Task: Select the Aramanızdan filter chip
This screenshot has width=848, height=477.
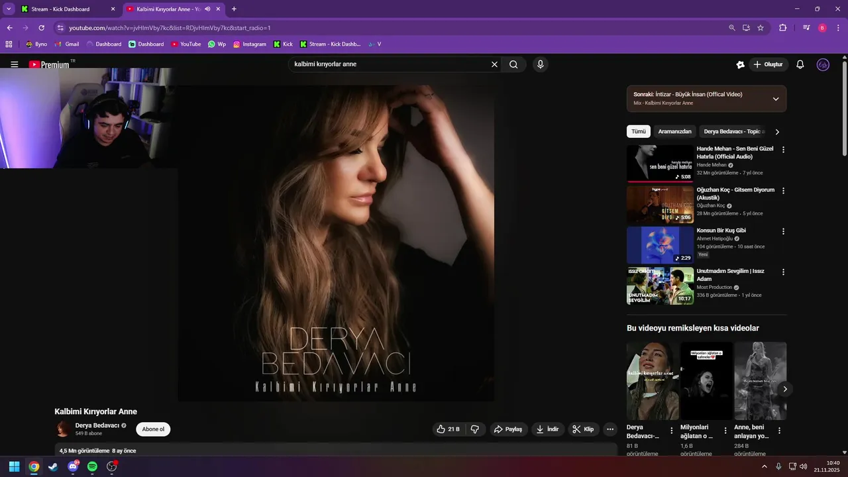Action: pyautogui.click(x=674, y=132)
